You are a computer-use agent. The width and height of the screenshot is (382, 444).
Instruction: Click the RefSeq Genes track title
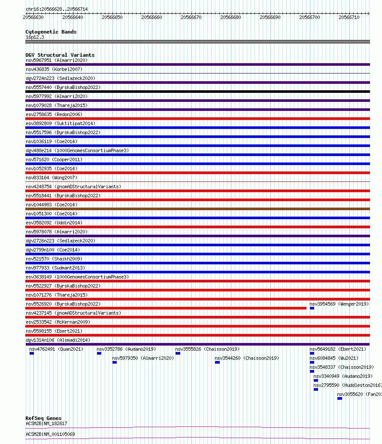pos(43,418)
